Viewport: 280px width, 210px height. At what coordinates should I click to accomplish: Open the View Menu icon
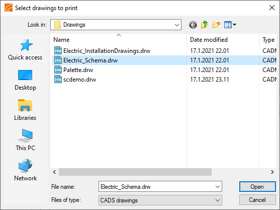[x=230, y=25]
